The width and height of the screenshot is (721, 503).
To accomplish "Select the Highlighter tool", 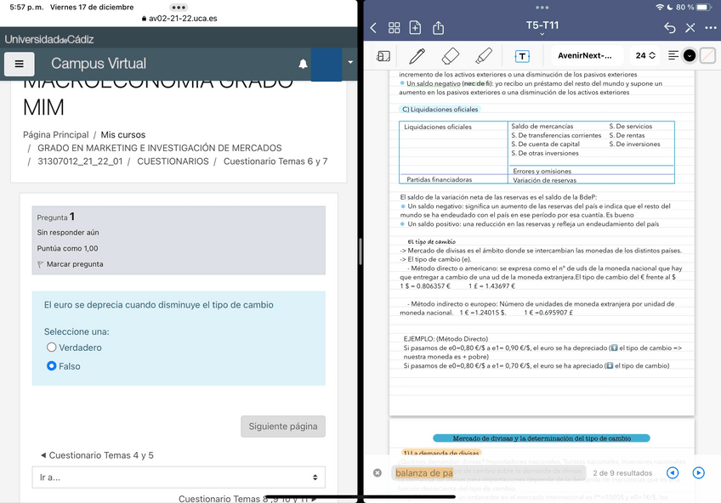I will 484,56.
